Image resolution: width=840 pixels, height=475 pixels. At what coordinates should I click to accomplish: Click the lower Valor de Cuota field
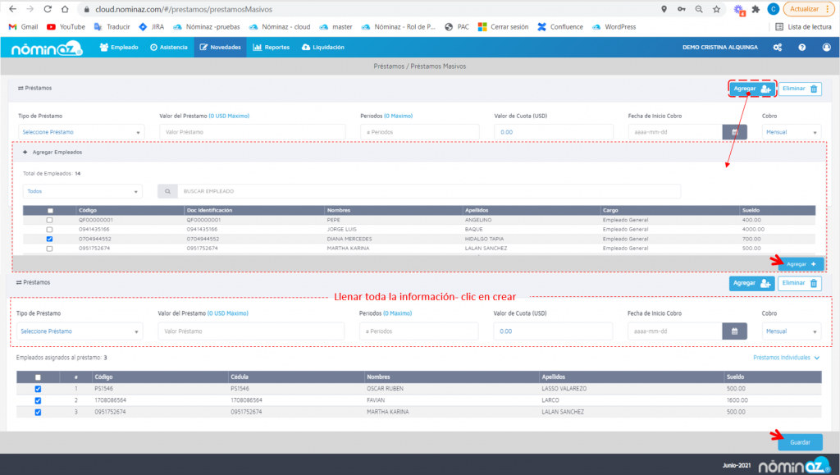point(553,331)
